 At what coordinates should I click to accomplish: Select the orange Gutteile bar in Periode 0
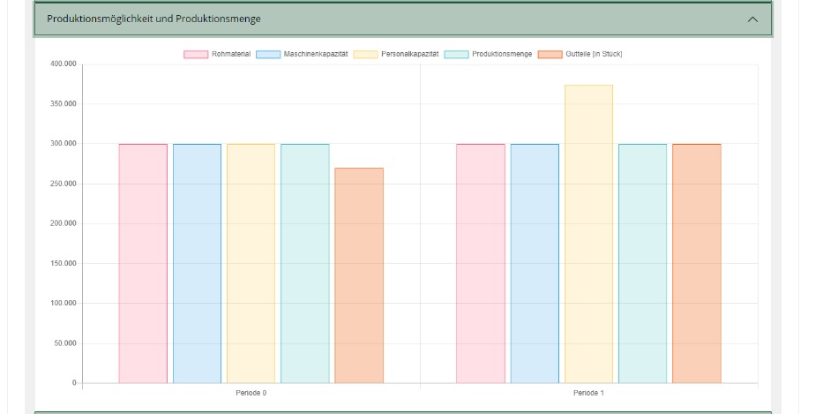pyautogui.click(x=359, y=275)
